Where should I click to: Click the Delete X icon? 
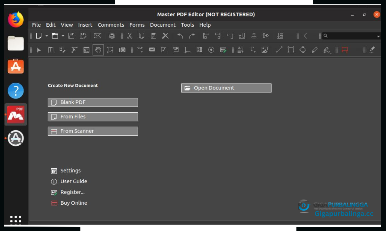(165, 36)
